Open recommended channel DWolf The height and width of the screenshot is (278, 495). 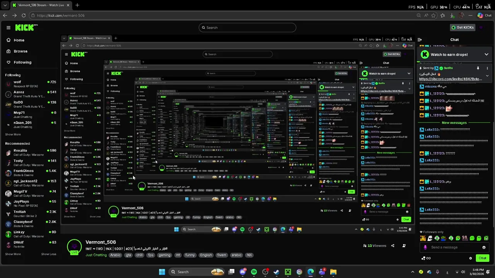[x=30, y=244]
